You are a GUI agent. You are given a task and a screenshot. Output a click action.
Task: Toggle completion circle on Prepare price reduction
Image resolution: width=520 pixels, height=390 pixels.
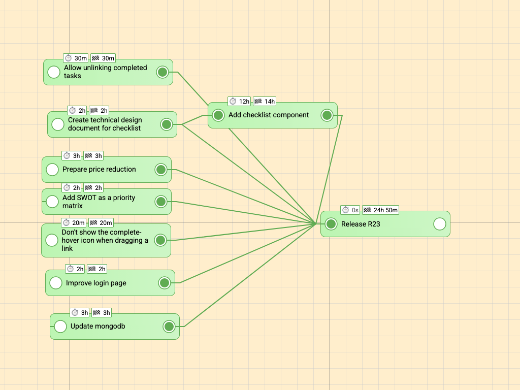[52, 170]
